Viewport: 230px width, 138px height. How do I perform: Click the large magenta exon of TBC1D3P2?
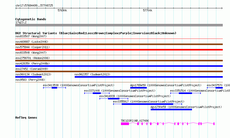coord(125,124)
